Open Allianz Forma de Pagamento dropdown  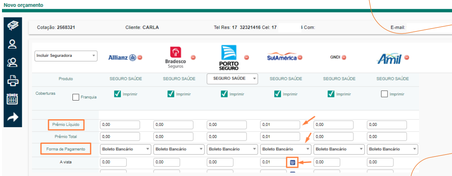[x=126, y=149]
